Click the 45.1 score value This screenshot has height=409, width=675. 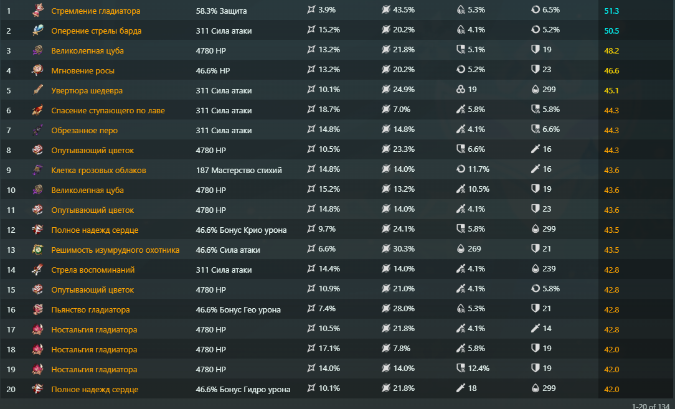click(611, 90)
